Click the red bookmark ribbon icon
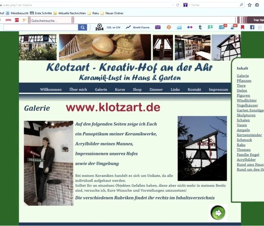Image resolution: width=264 pixels, height=226 pixels. [x=242, y=27]
